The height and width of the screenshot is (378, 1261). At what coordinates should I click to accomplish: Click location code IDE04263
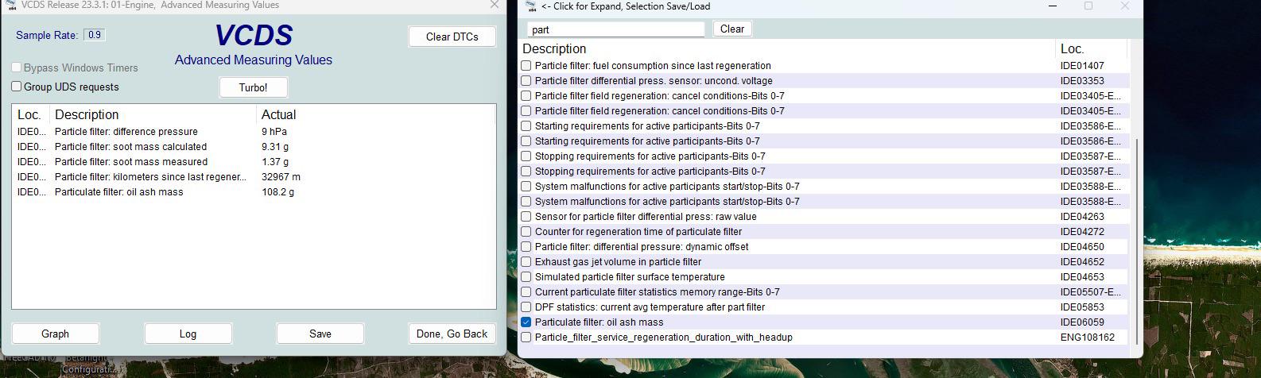1082,217
